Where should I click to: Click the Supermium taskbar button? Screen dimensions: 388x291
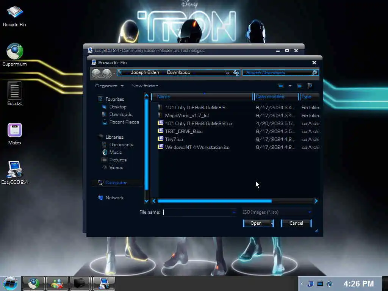point(33,283)
